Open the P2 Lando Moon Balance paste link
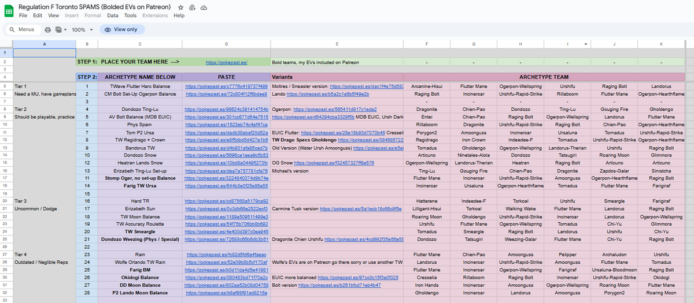The image size is (694, 303). (226, 293)
